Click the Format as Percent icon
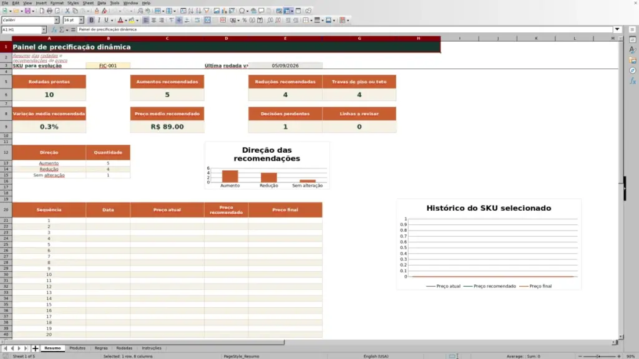The image size is (639, 359). click(x=245, y=20)
